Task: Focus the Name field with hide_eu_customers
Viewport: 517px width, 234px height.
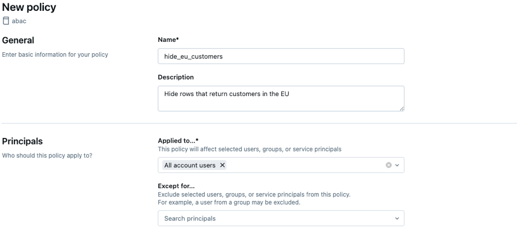Action: point(281,56)
